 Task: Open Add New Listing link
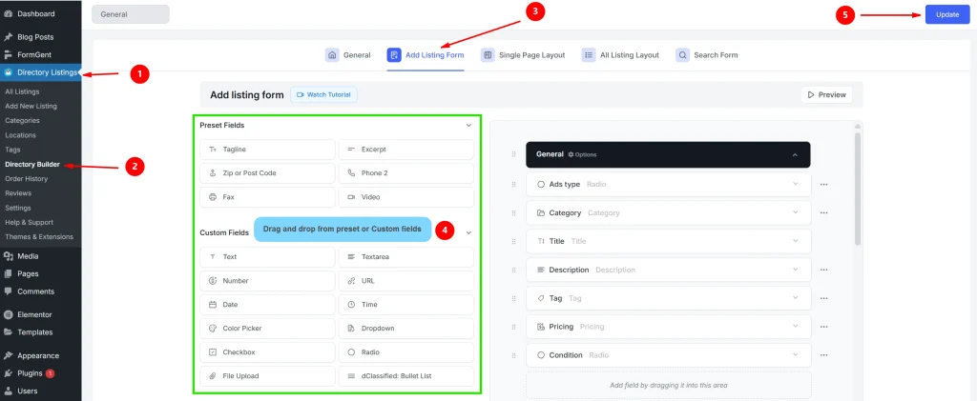coord(31,106)
